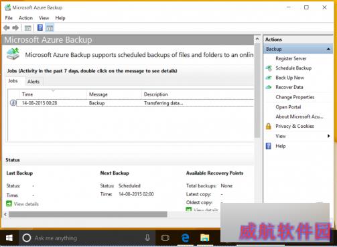
Task: Click the Recover Data icon
Action: (269, 87)
